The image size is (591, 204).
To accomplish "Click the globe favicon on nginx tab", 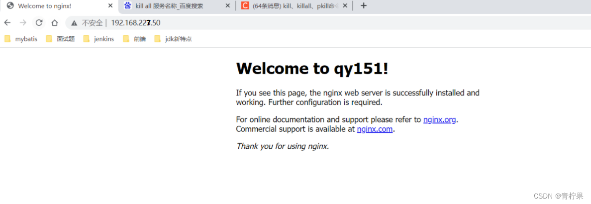I will tap(10, 5).
